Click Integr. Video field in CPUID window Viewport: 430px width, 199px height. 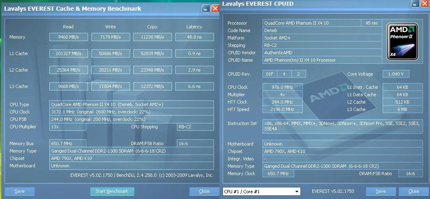tap(343, 159)
